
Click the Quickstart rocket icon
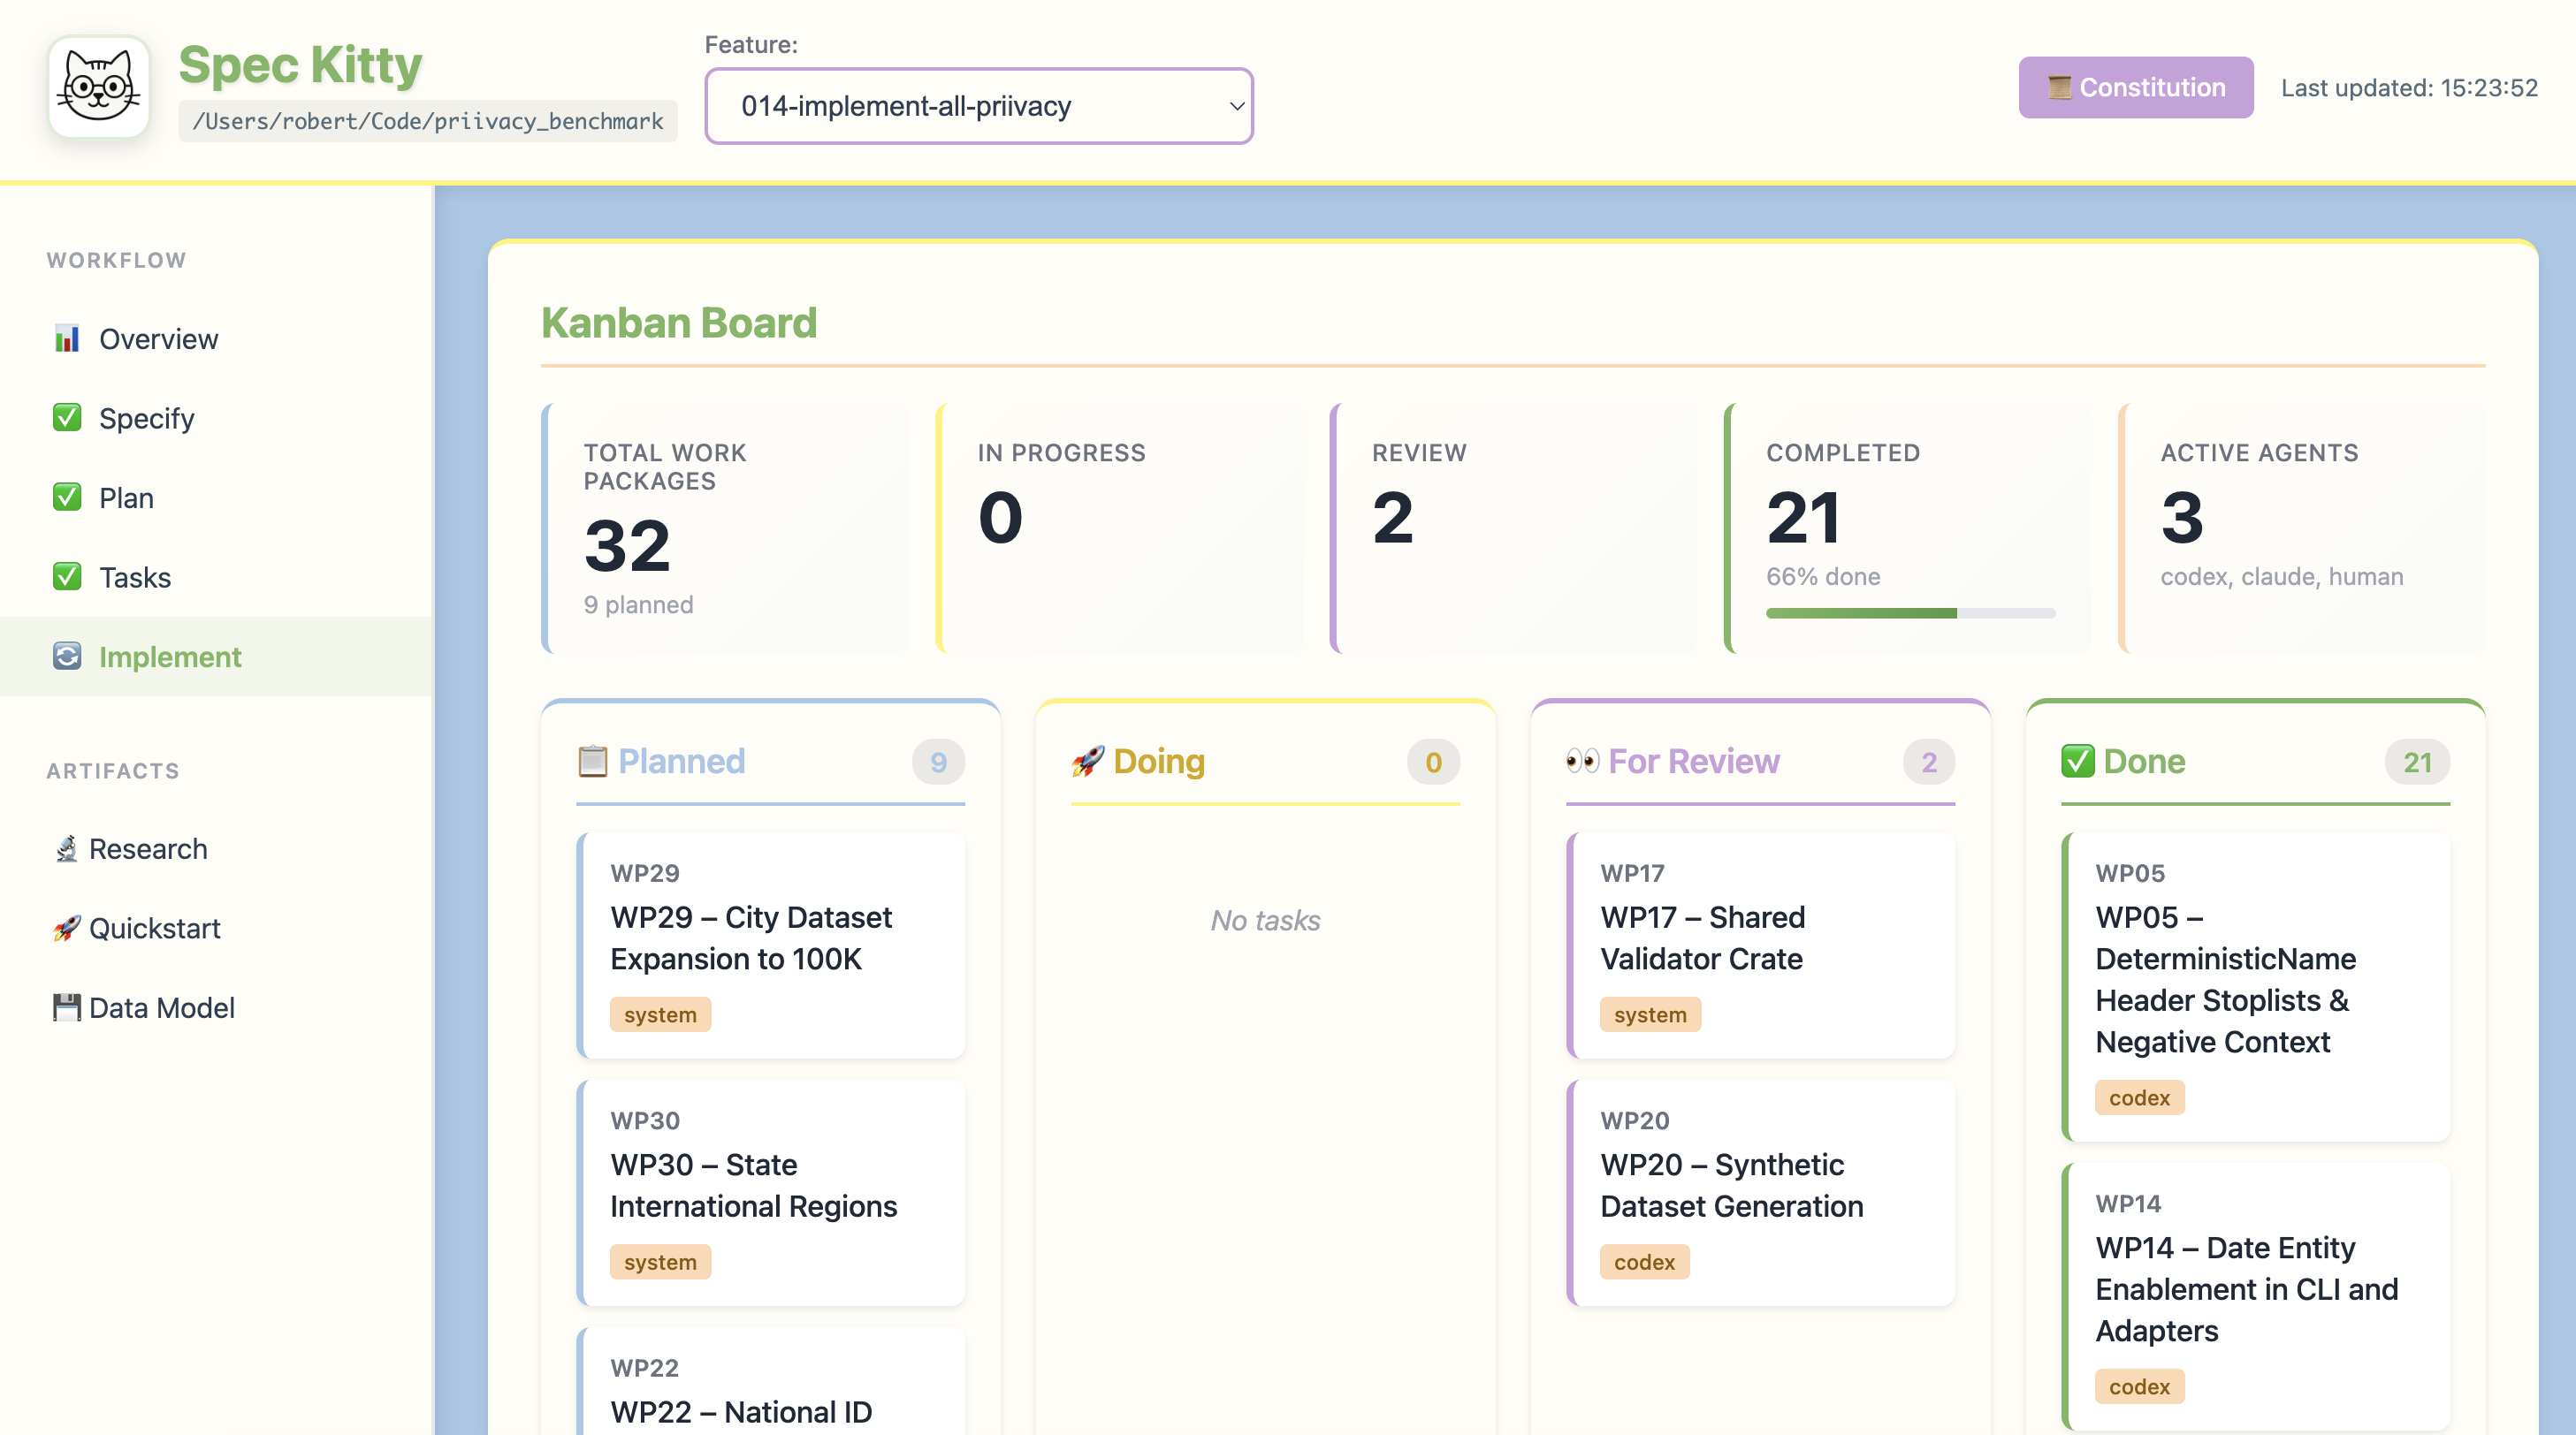(66, 927)
